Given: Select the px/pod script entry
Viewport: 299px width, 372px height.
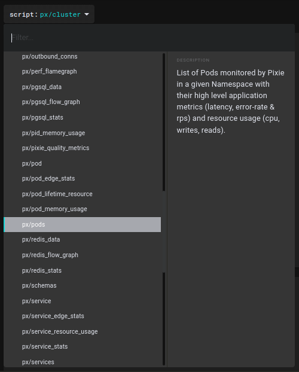Looking at the screenshot, I should tap(82, 163).
